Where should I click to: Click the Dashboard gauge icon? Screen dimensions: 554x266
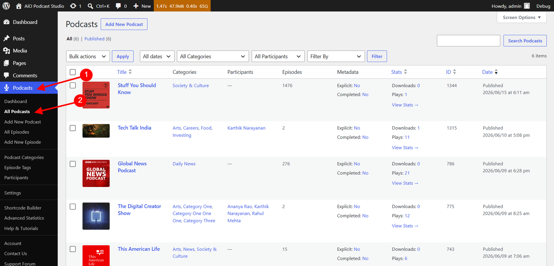click(x=7, y=22)
